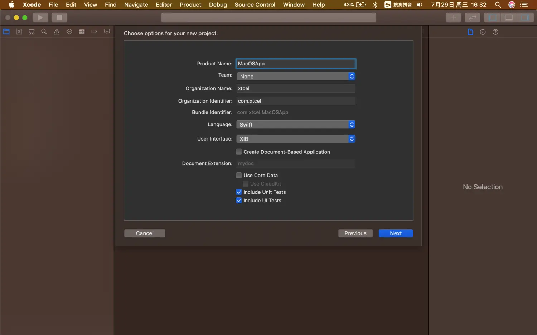Show the History inspector clock icon
This screenshot has height=335, width=537.
click(x=483, y=32)
